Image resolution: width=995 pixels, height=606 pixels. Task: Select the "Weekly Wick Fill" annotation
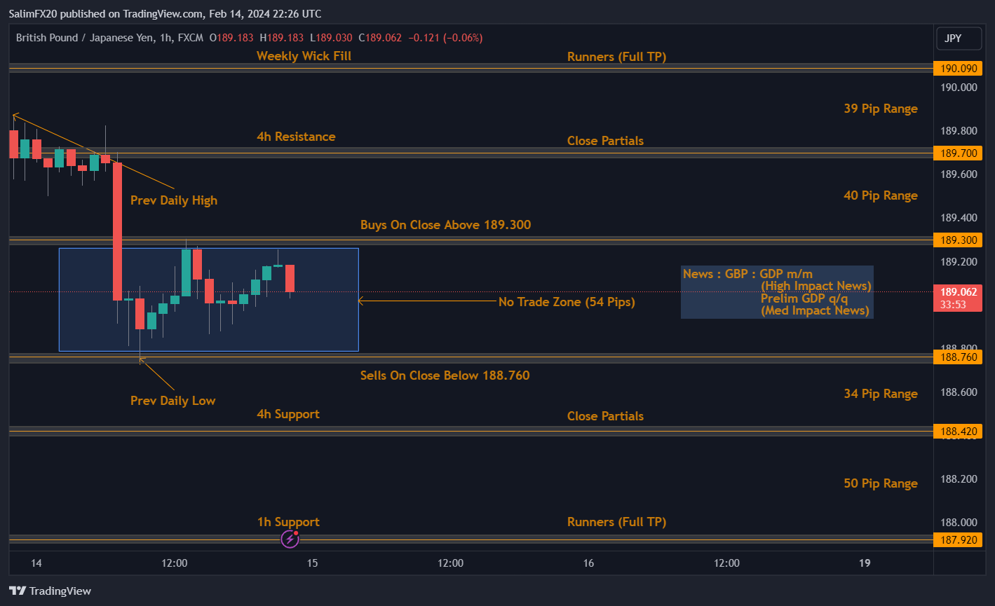pos(304,56)
